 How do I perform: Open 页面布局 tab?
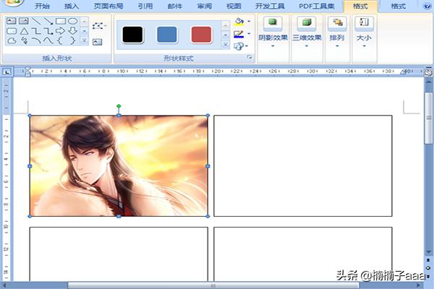pos(109,6)
